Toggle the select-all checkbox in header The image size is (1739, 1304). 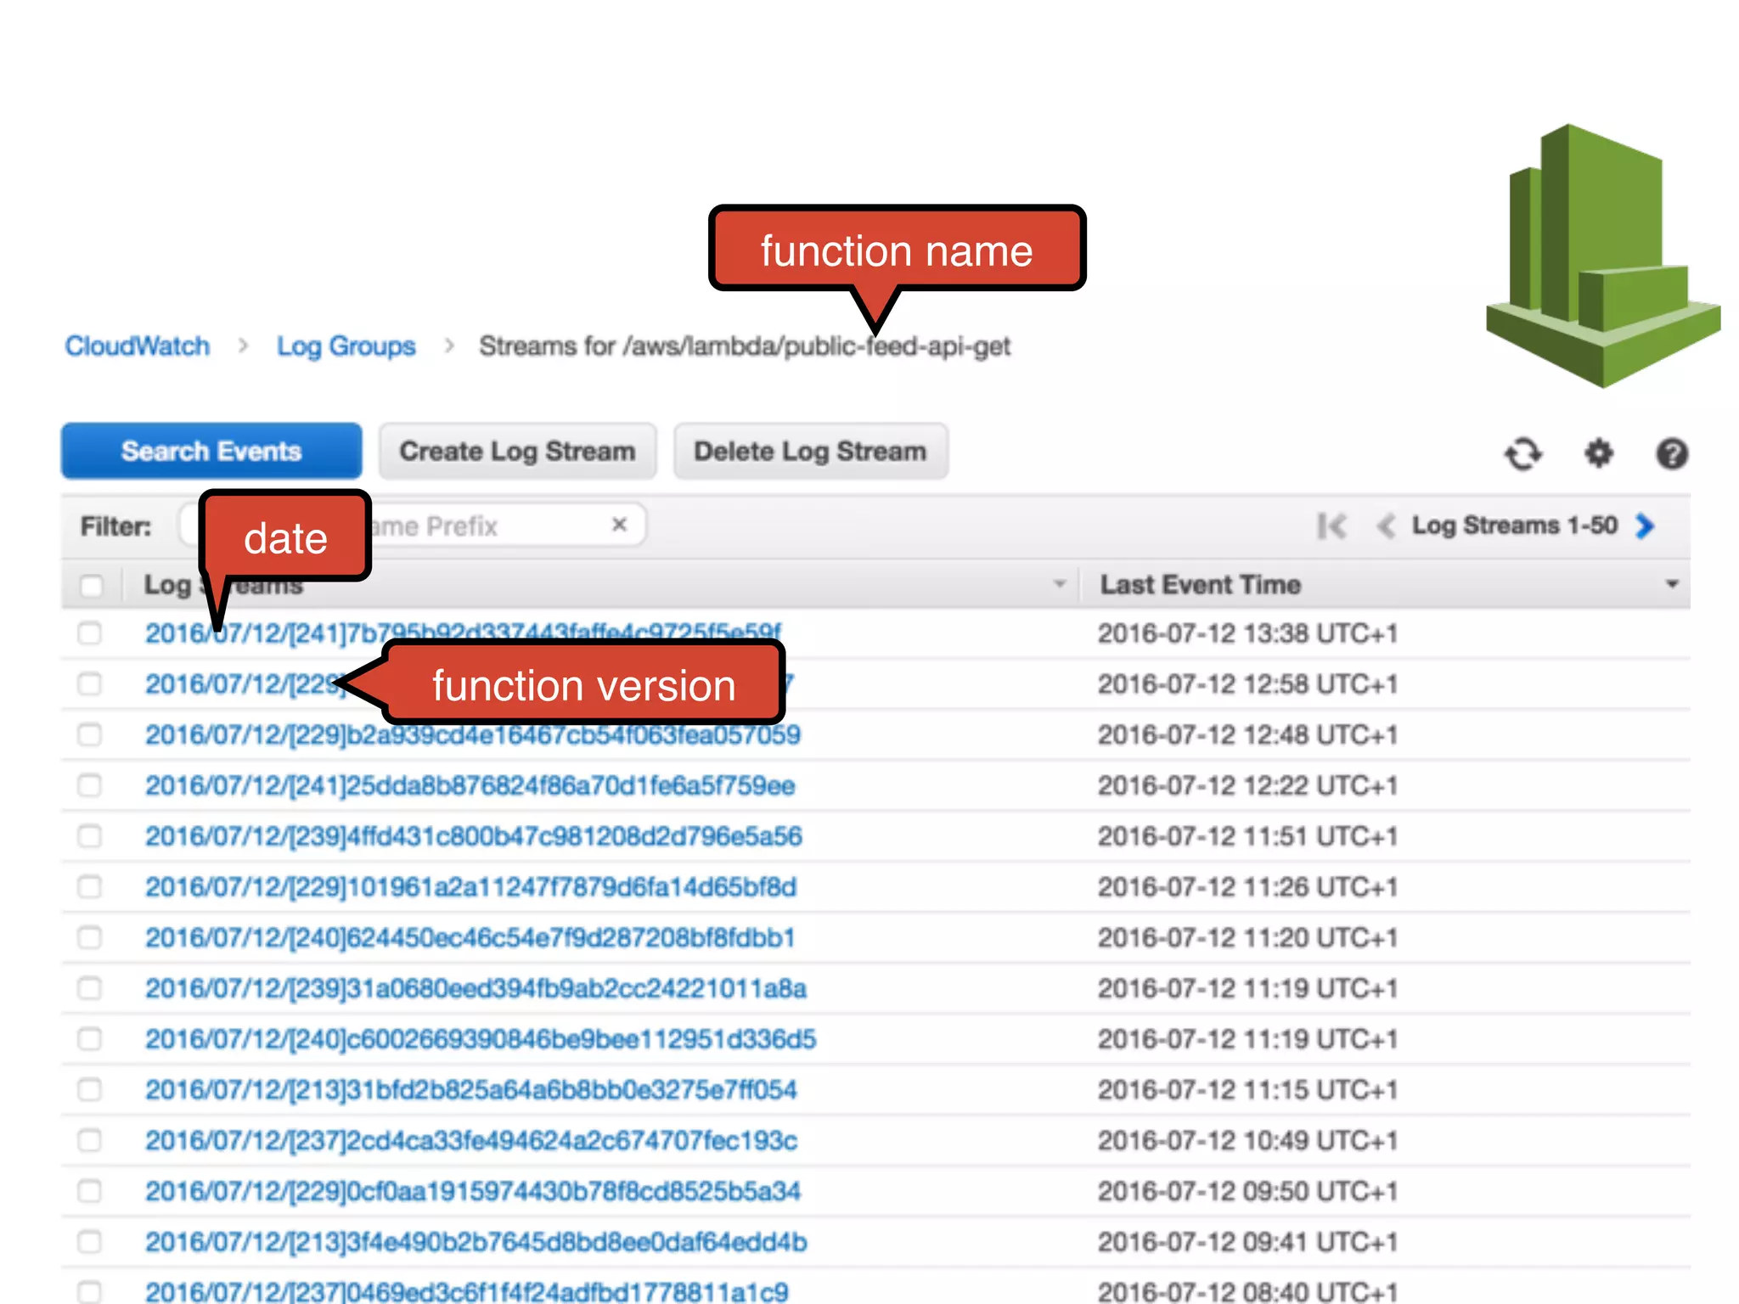click(91, 585)
